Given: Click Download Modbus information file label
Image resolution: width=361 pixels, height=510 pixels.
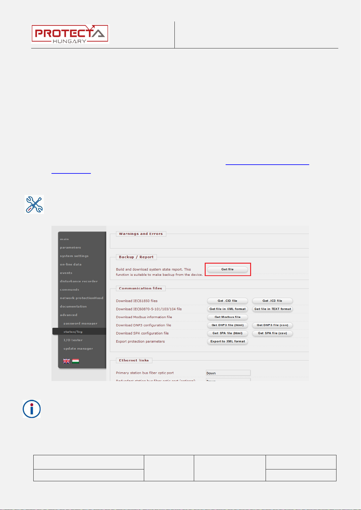Looking at the screenshot, I should point(144,317).
